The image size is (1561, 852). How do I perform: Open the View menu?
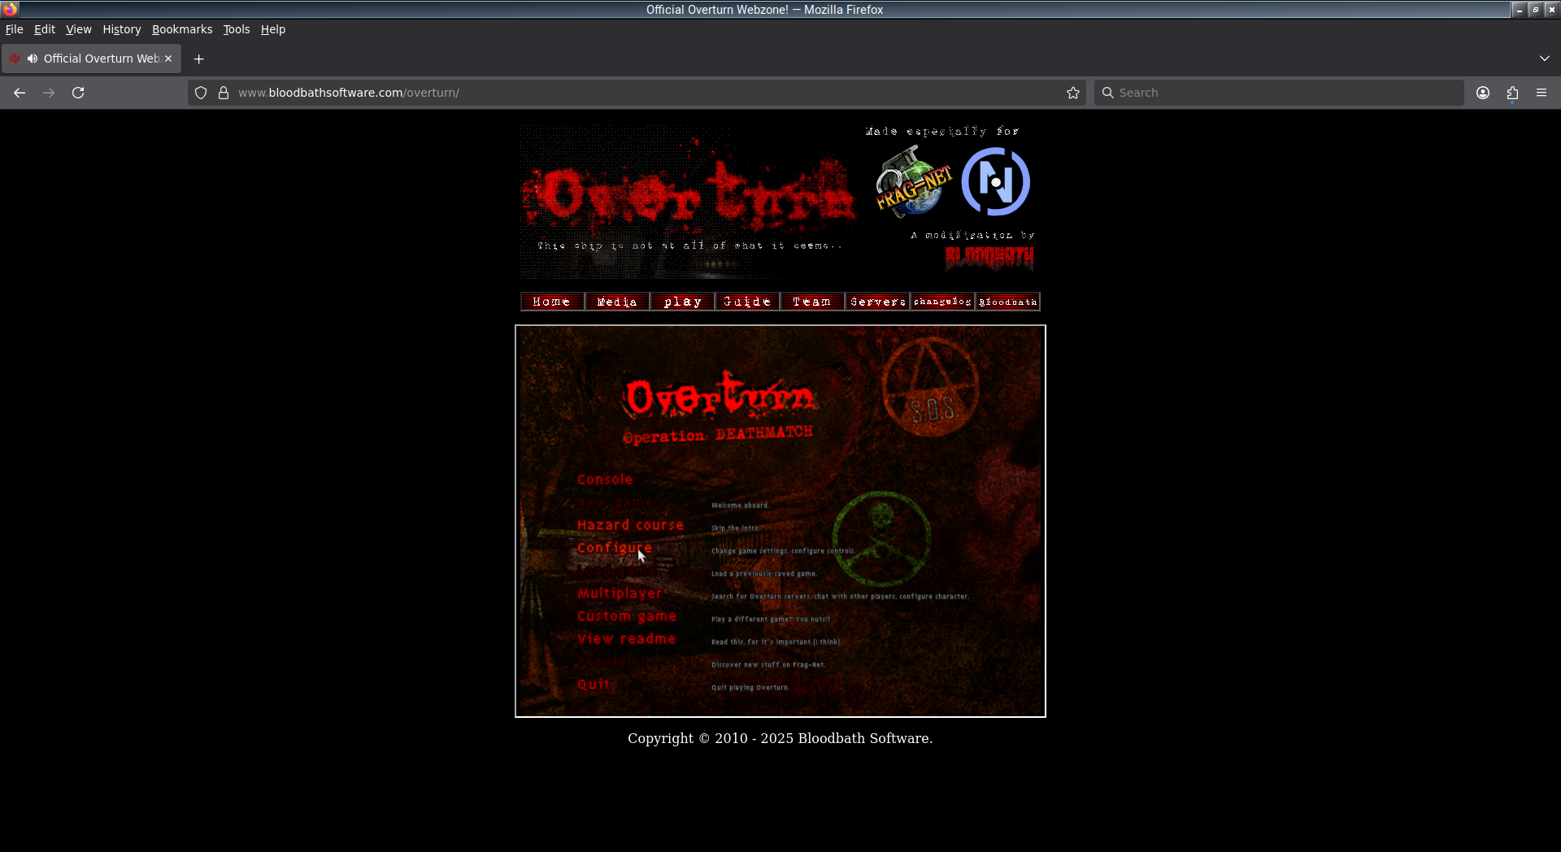79,29
